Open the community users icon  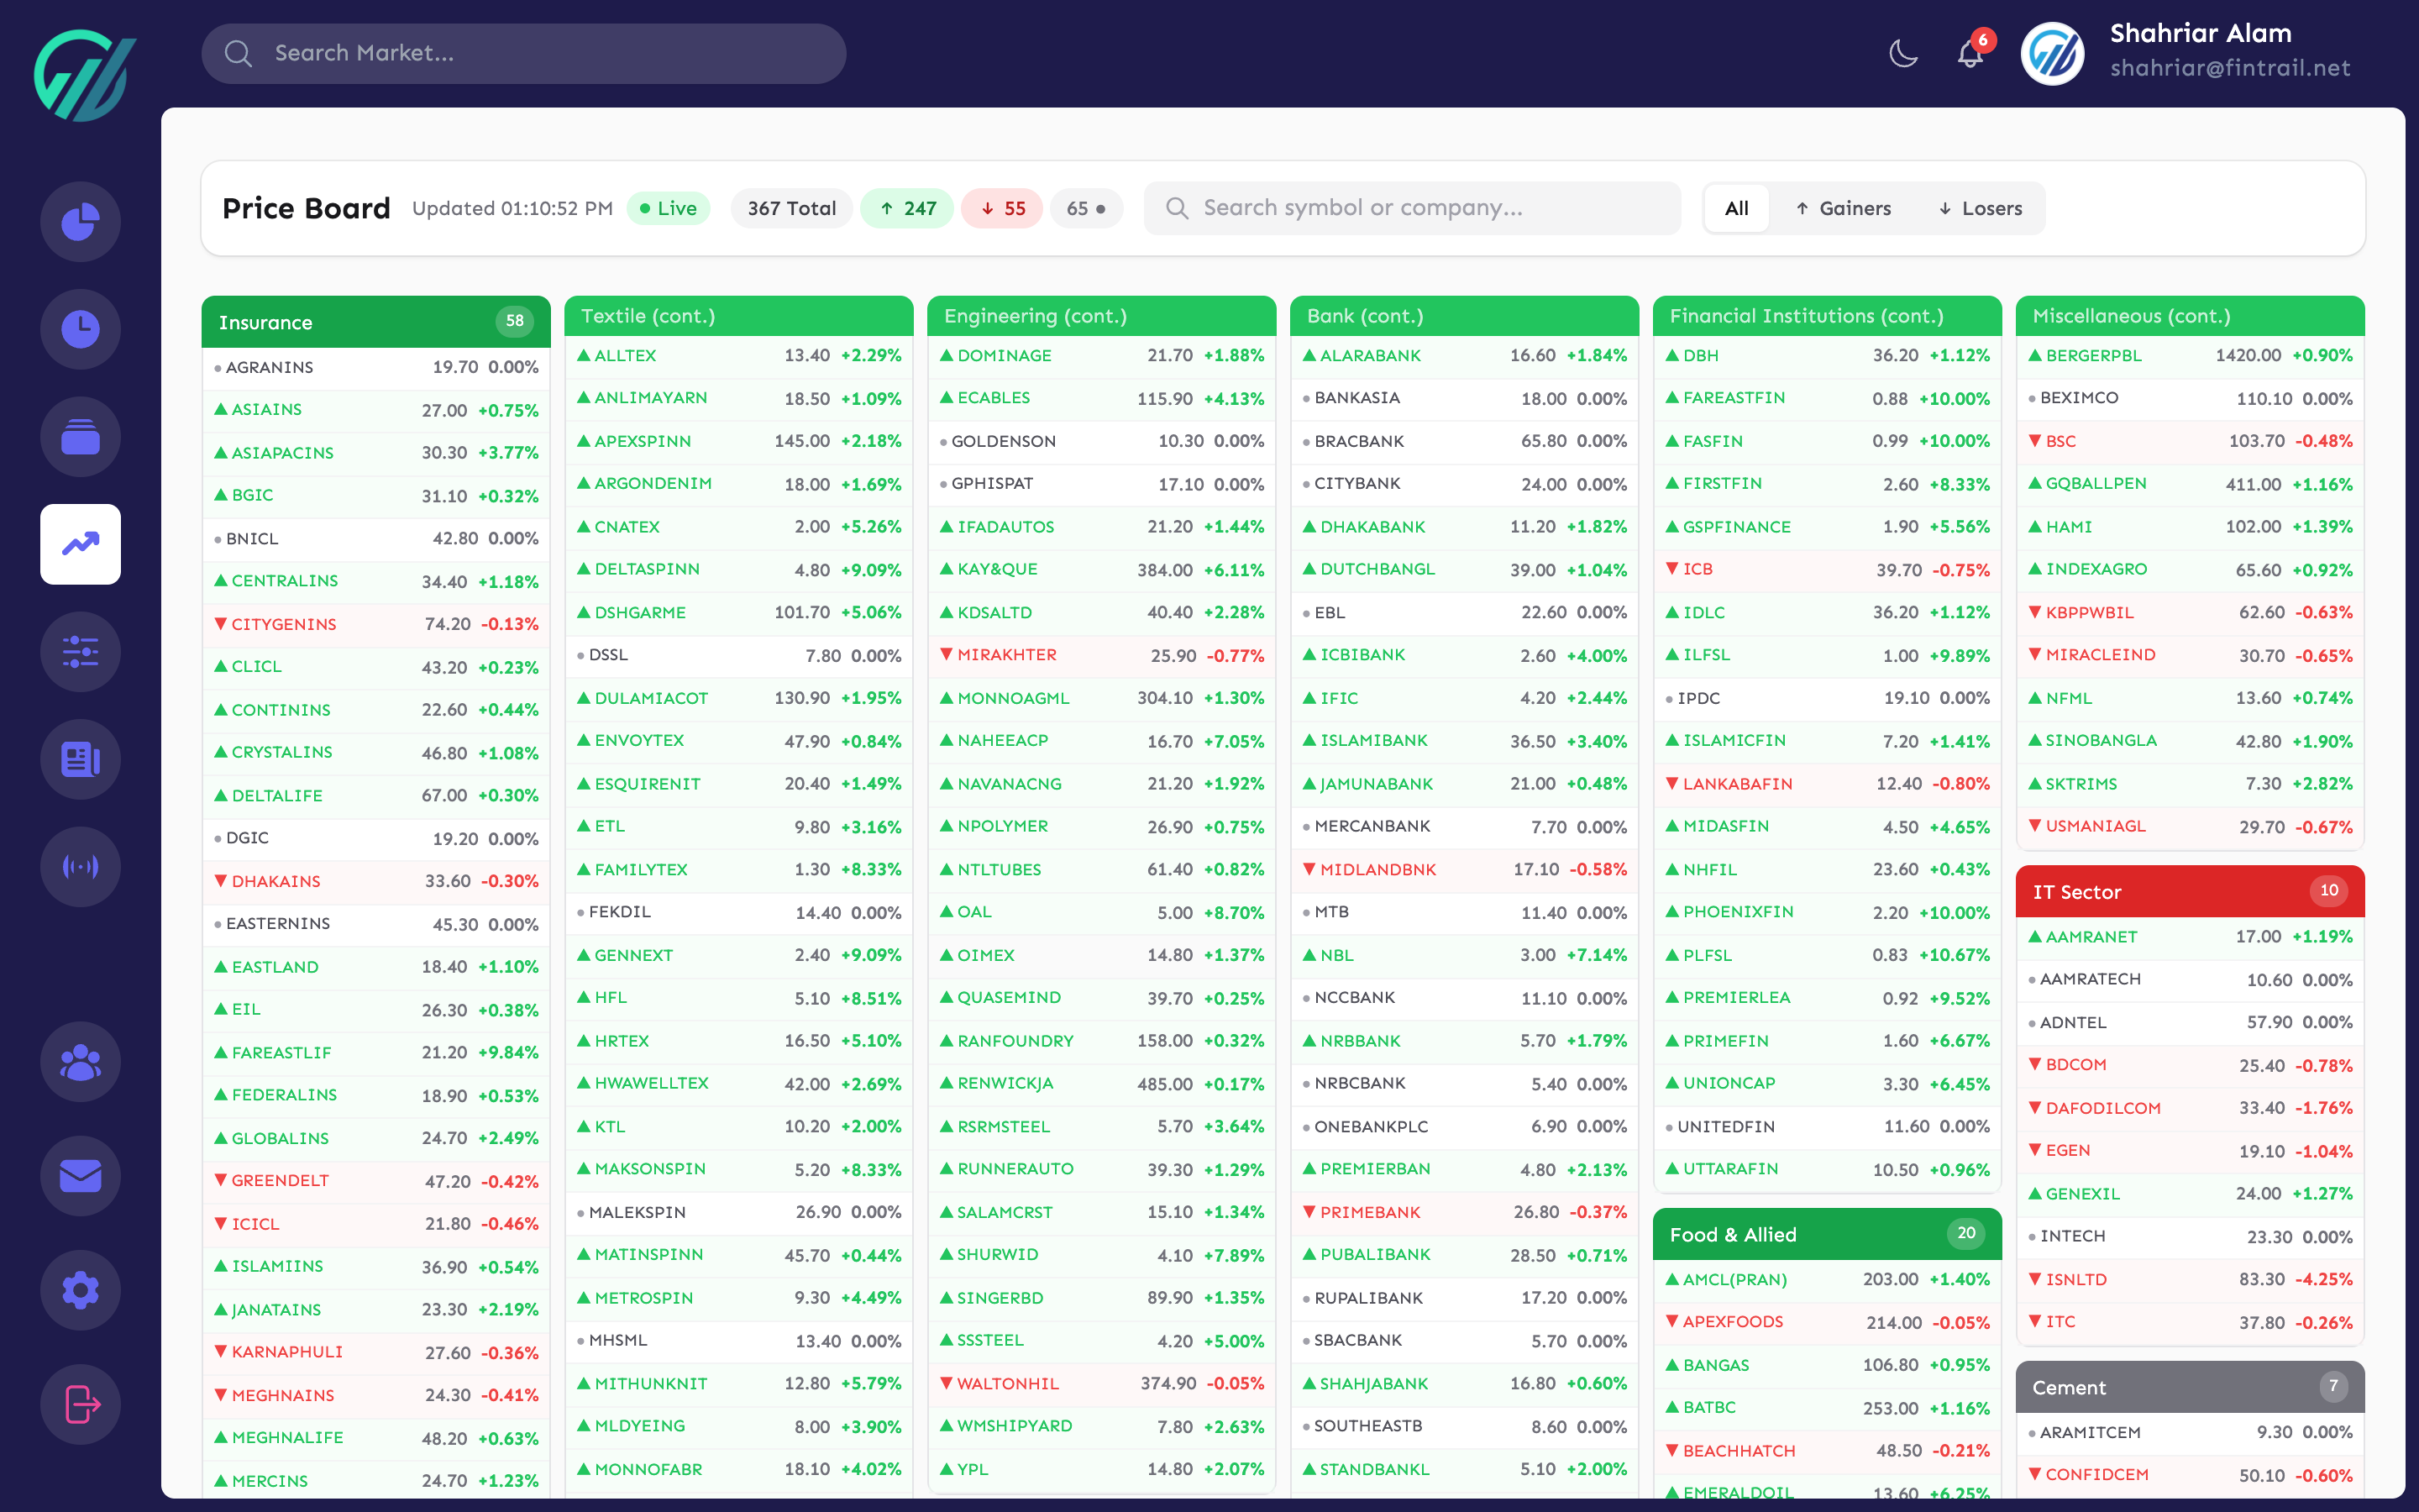[x=80, y=1061]
